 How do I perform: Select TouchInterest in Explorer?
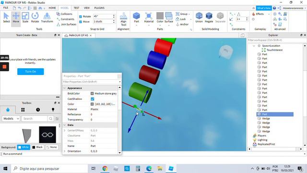coord(274,50)
